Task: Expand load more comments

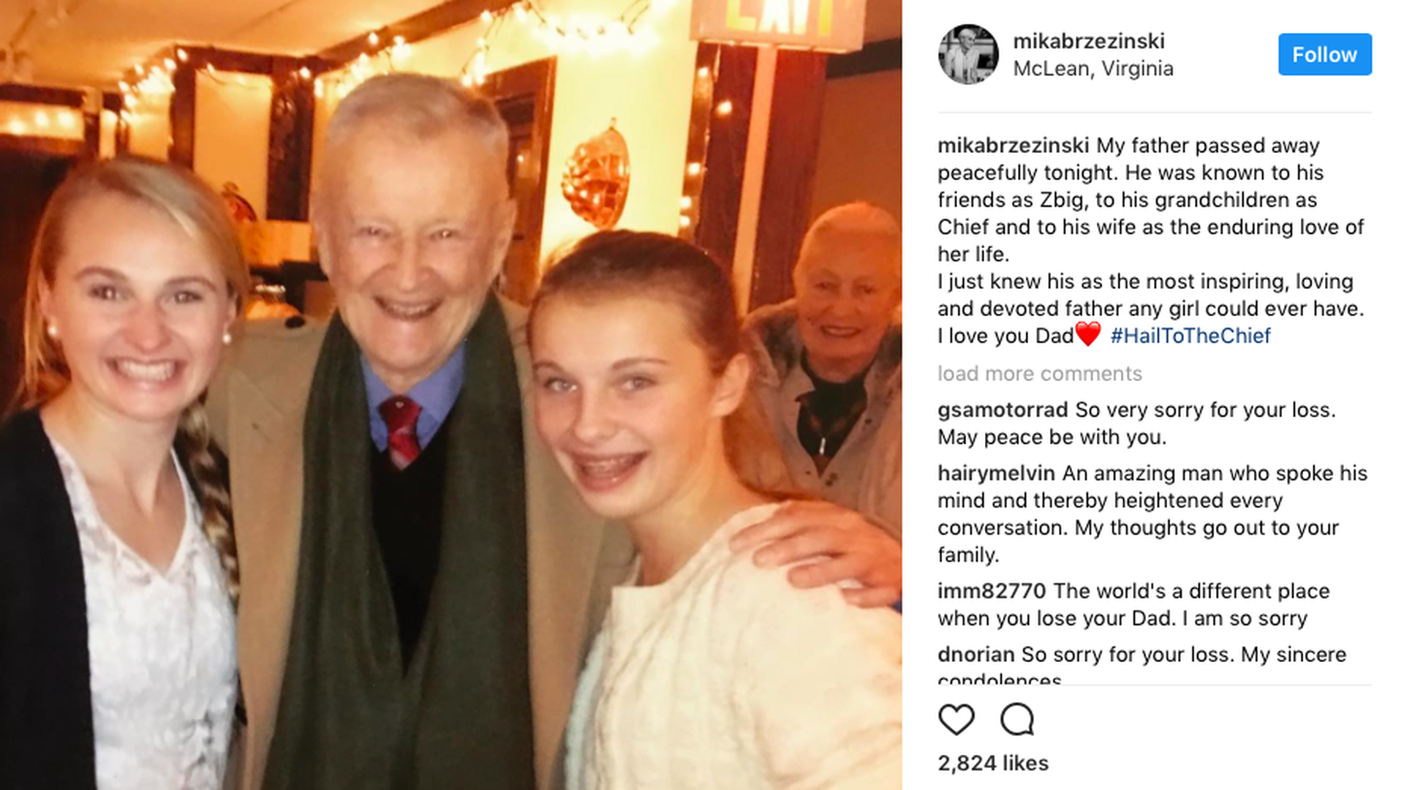Action: 1040,374
